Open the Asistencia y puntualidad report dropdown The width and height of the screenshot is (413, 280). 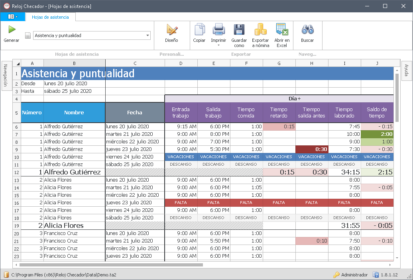[x=148, y=35]
